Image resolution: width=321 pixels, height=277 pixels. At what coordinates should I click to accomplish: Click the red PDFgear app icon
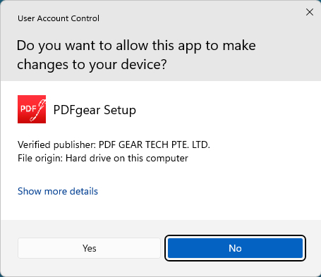pos(32,109)
